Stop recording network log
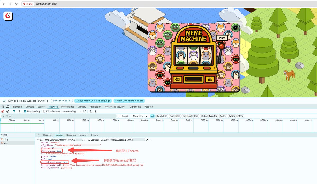317x184 pixels. pyautogui.click(x=3, y=112)
